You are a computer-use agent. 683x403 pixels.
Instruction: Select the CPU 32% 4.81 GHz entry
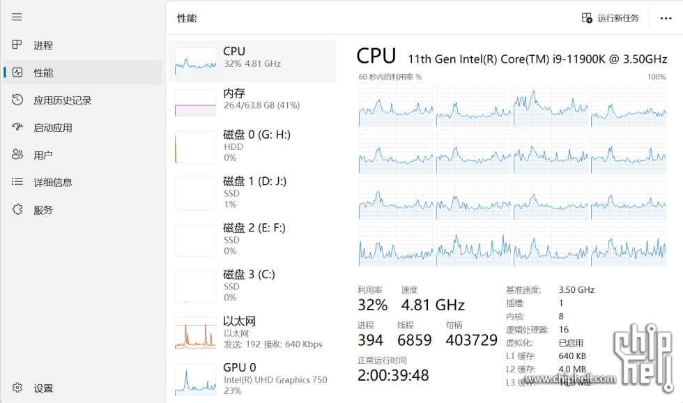pos(252,61)
